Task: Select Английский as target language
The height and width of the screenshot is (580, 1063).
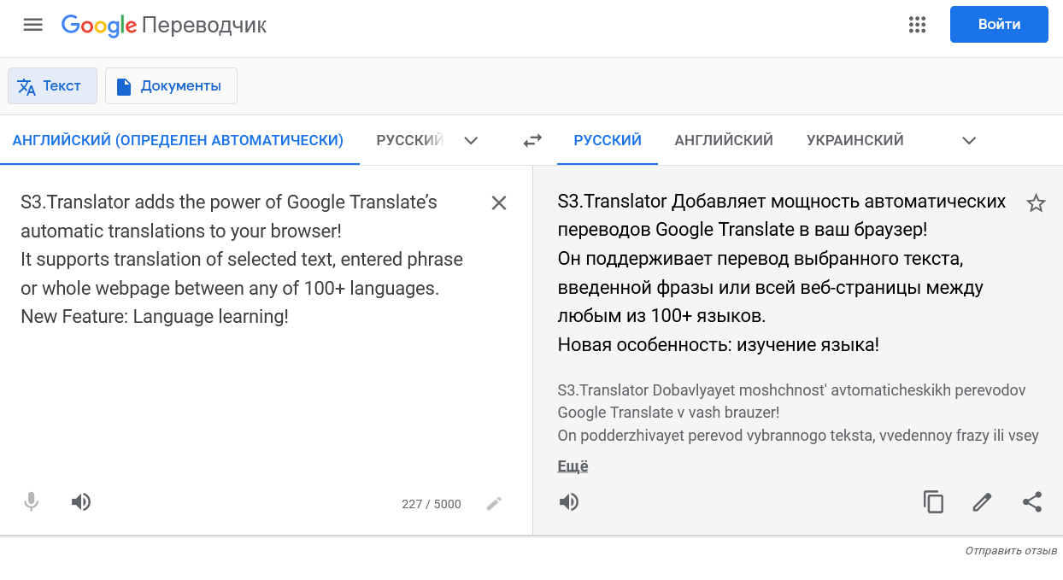Action: coord(723,140)
